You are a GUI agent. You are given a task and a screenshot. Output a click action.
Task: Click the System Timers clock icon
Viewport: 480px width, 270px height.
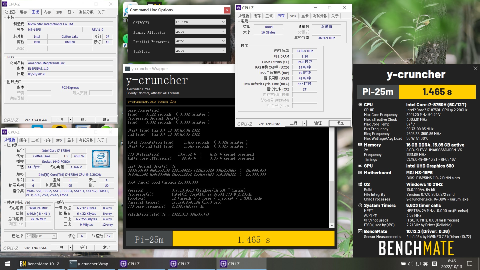click(360, 205)
